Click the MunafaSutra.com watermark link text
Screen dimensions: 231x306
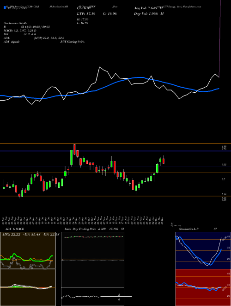[191, 6]
